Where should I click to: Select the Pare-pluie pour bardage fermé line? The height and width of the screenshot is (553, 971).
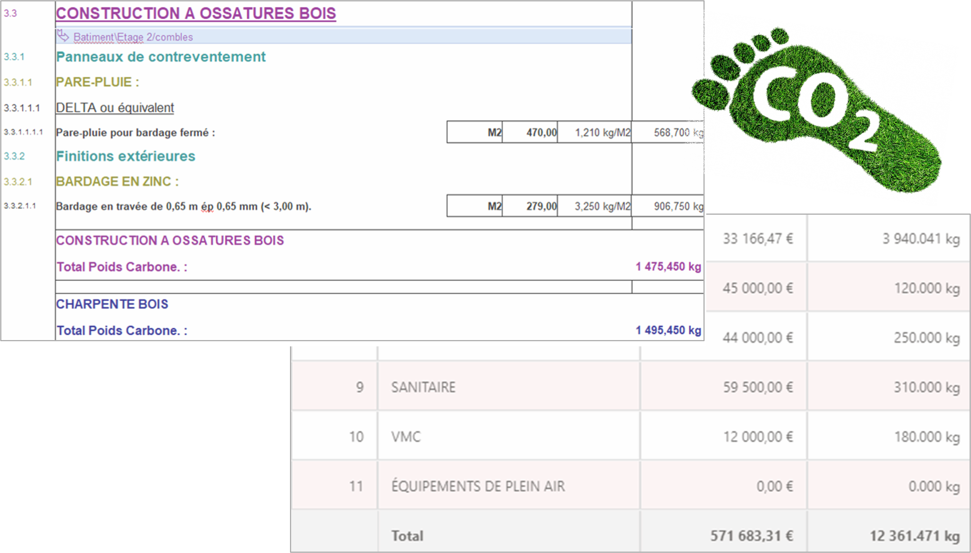coord(136,132)
